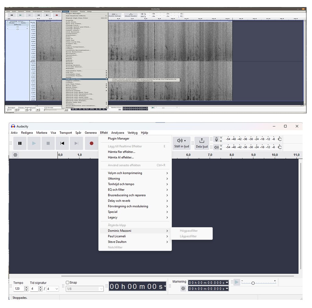The height and width of the screenshot is (308, 312).
Task: Click Pause in the top English Audacity window
Action: click(x=12, y=15)
